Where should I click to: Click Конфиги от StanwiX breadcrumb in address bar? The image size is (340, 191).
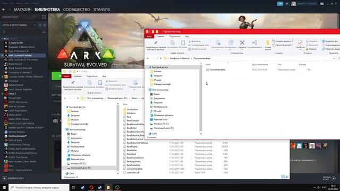[x=180, y=58]
